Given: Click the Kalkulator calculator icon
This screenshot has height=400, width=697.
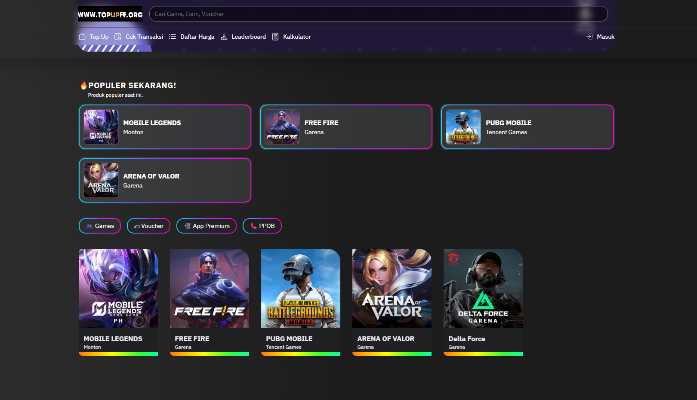Looking at the screenshot, I should coord(275,37).
